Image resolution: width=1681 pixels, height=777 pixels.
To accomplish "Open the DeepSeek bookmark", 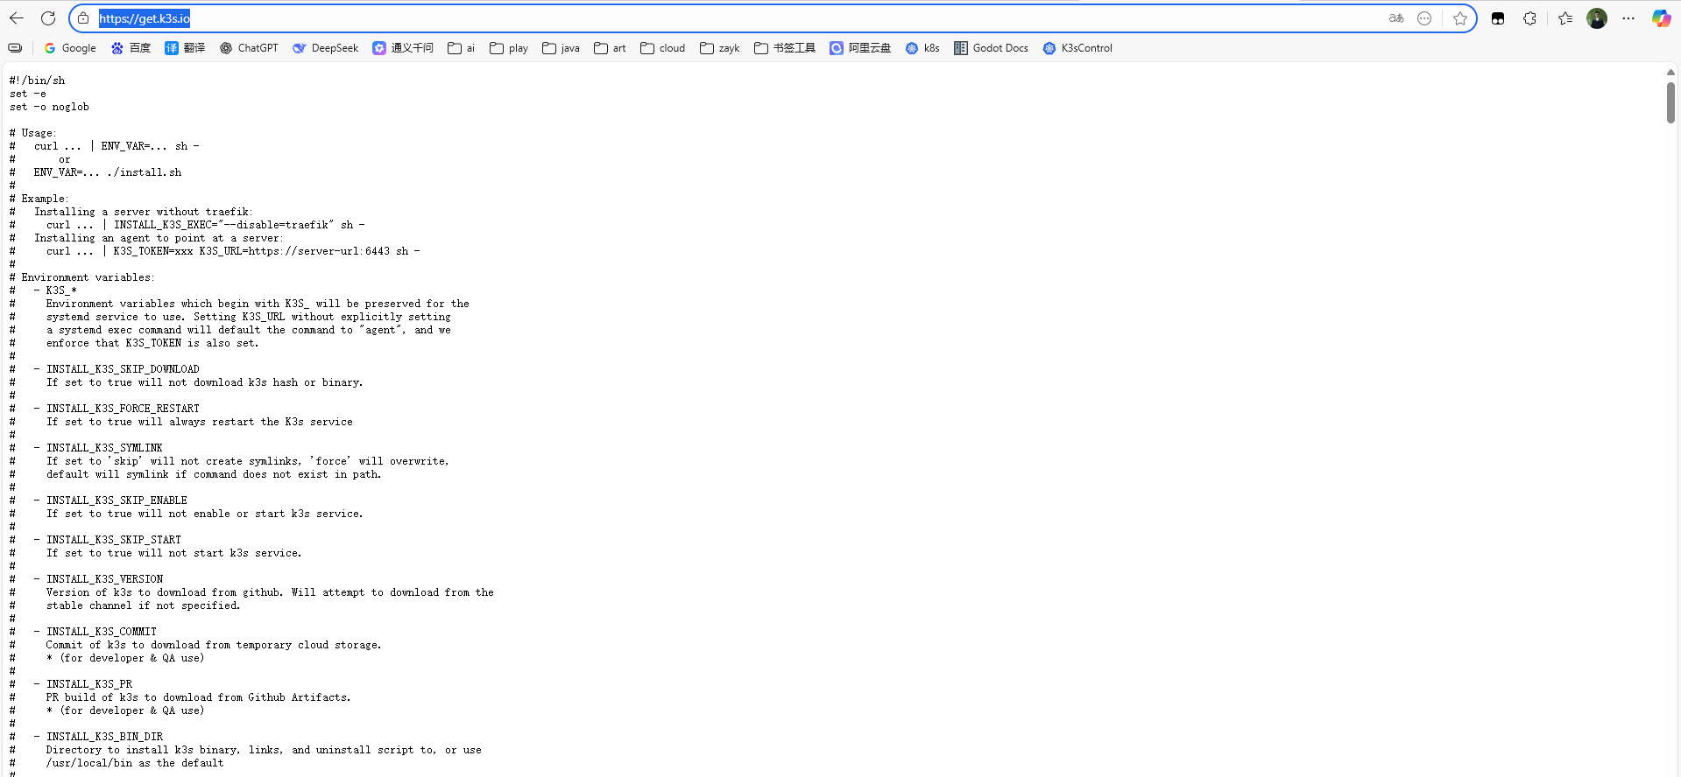I will click(326, 48).
